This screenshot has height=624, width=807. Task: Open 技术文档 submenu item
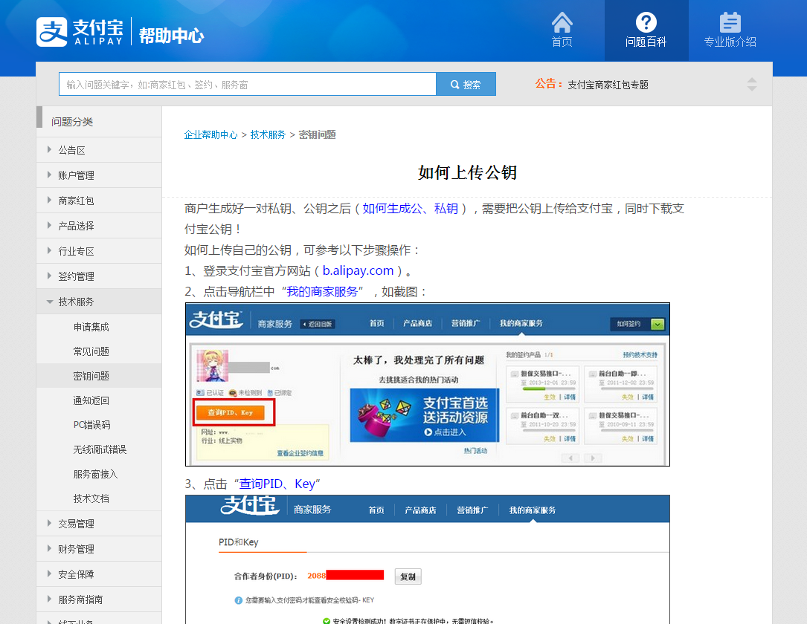click(x=91, y=498)
